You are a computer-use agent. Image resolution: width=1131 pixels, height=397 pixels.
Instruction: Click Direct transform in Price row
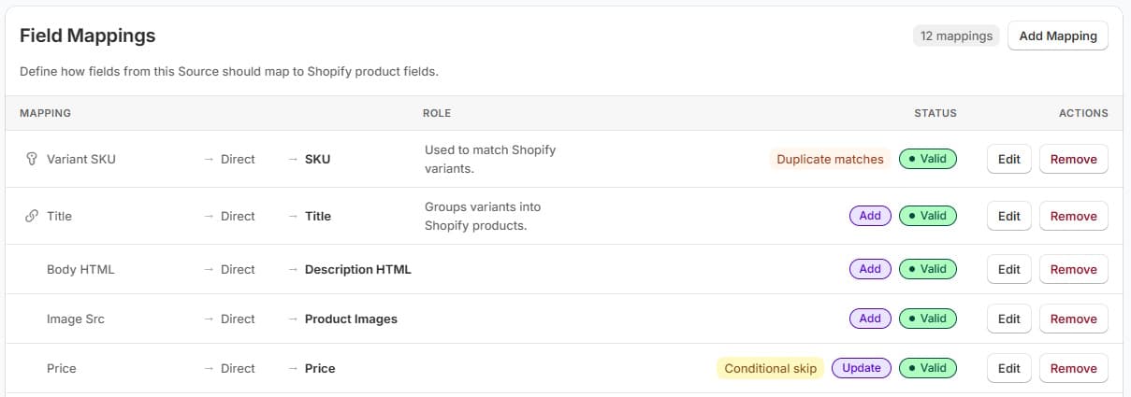click(x=238, y=368)
